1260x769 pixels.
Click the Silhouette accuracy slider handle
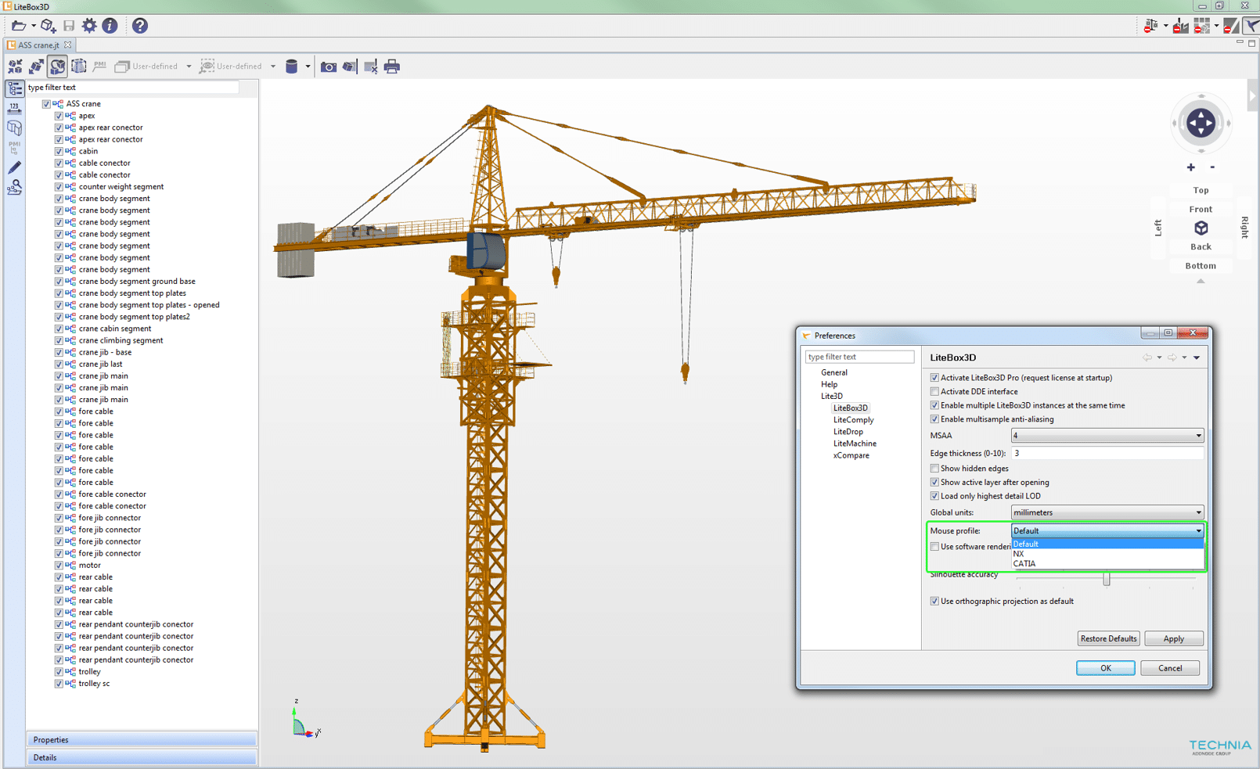1106,579
